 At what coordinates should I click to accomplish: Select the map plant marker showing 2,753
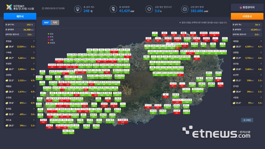click(209, 74)
